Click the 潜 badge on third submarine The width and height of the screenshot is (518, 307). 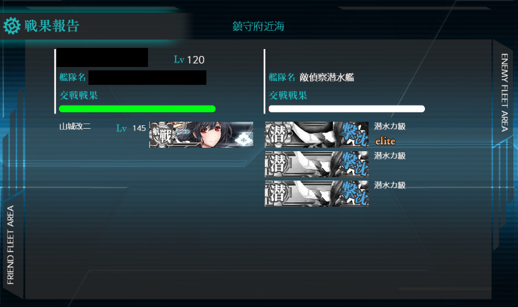[x=278, y=193]
